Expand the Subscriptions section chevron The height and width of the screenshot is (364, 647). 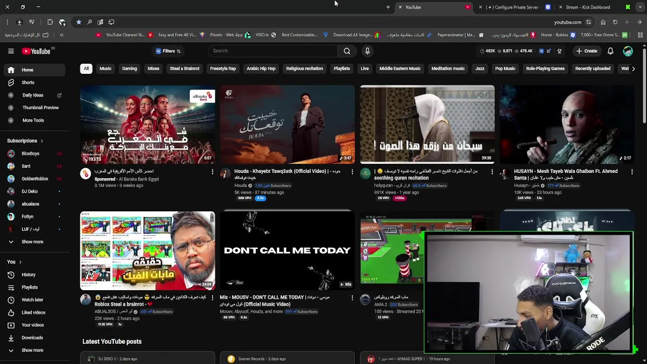[41, 141]
